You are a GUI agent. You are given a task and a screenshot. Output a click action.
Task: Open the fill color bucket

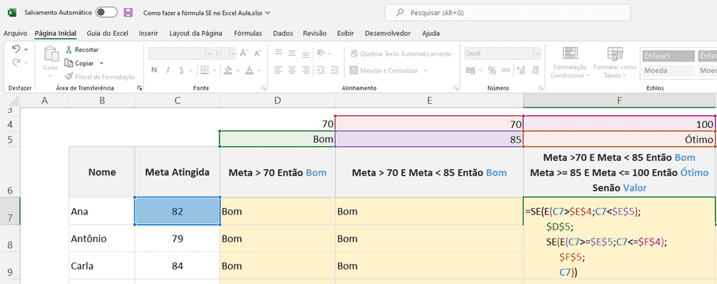click(228, 70)
